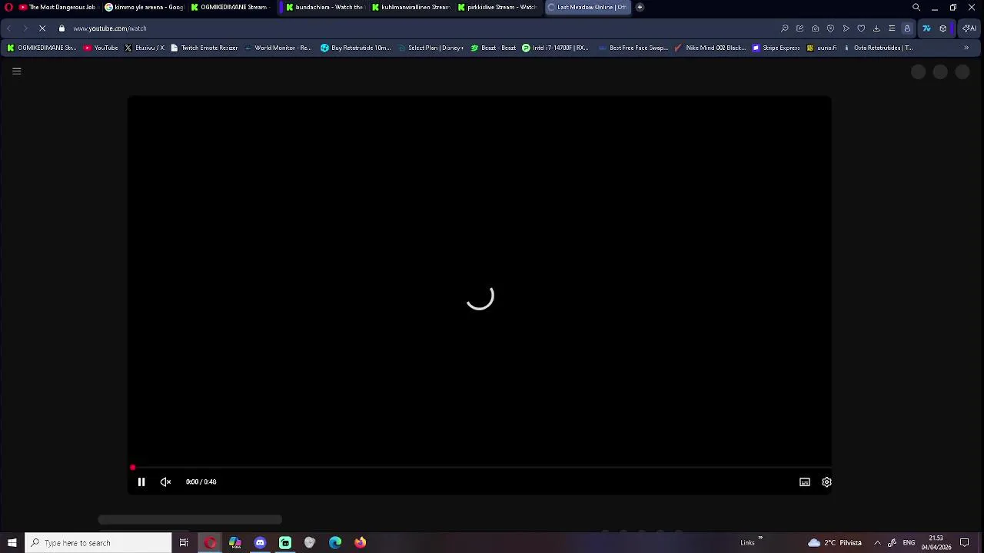Switch to the OGMIKEDIMANE Stream tab
Image resolution: width=984 pixels, height=553 pixels.
click(x=231, y=7)
